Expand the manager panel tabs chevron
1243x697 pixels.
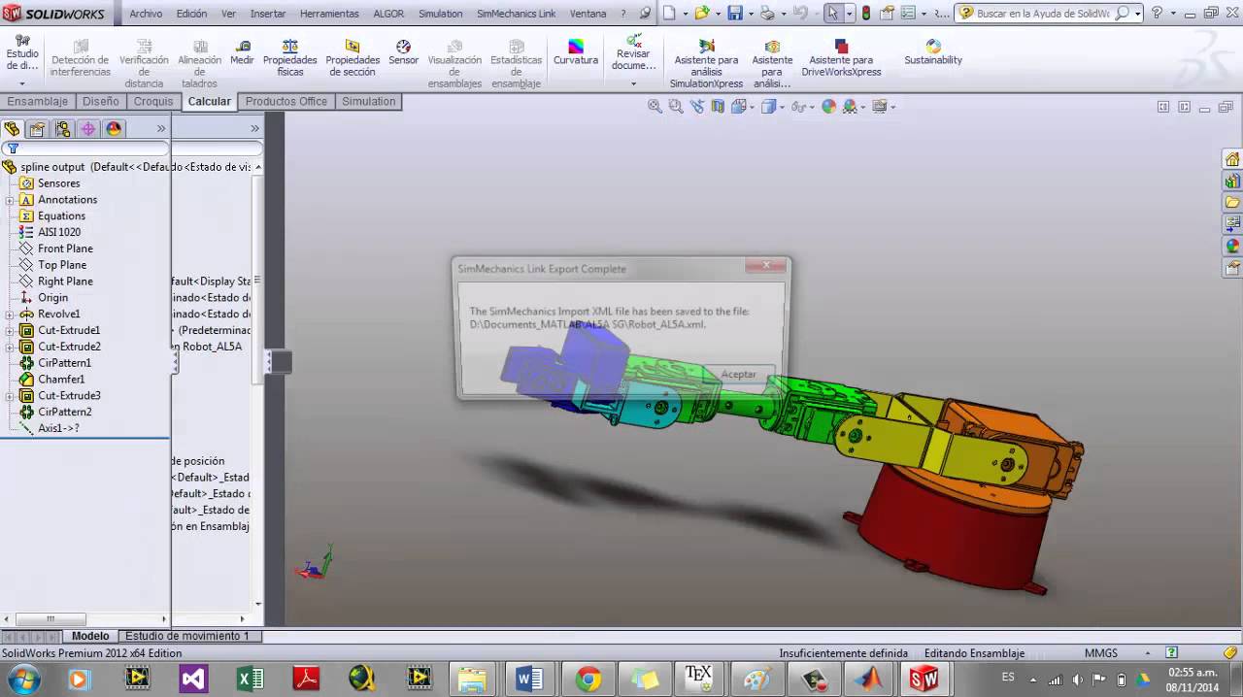pos(161,128)
